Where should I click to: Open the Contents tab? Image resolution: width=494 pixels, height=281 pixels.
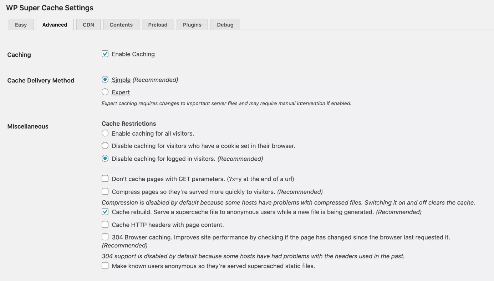tap(121, 25)
